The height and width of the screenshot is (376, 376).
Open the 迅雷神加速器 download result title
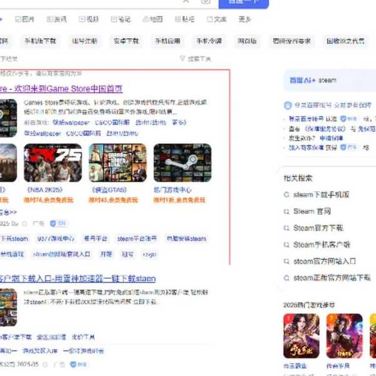click(x=78, y=278)
